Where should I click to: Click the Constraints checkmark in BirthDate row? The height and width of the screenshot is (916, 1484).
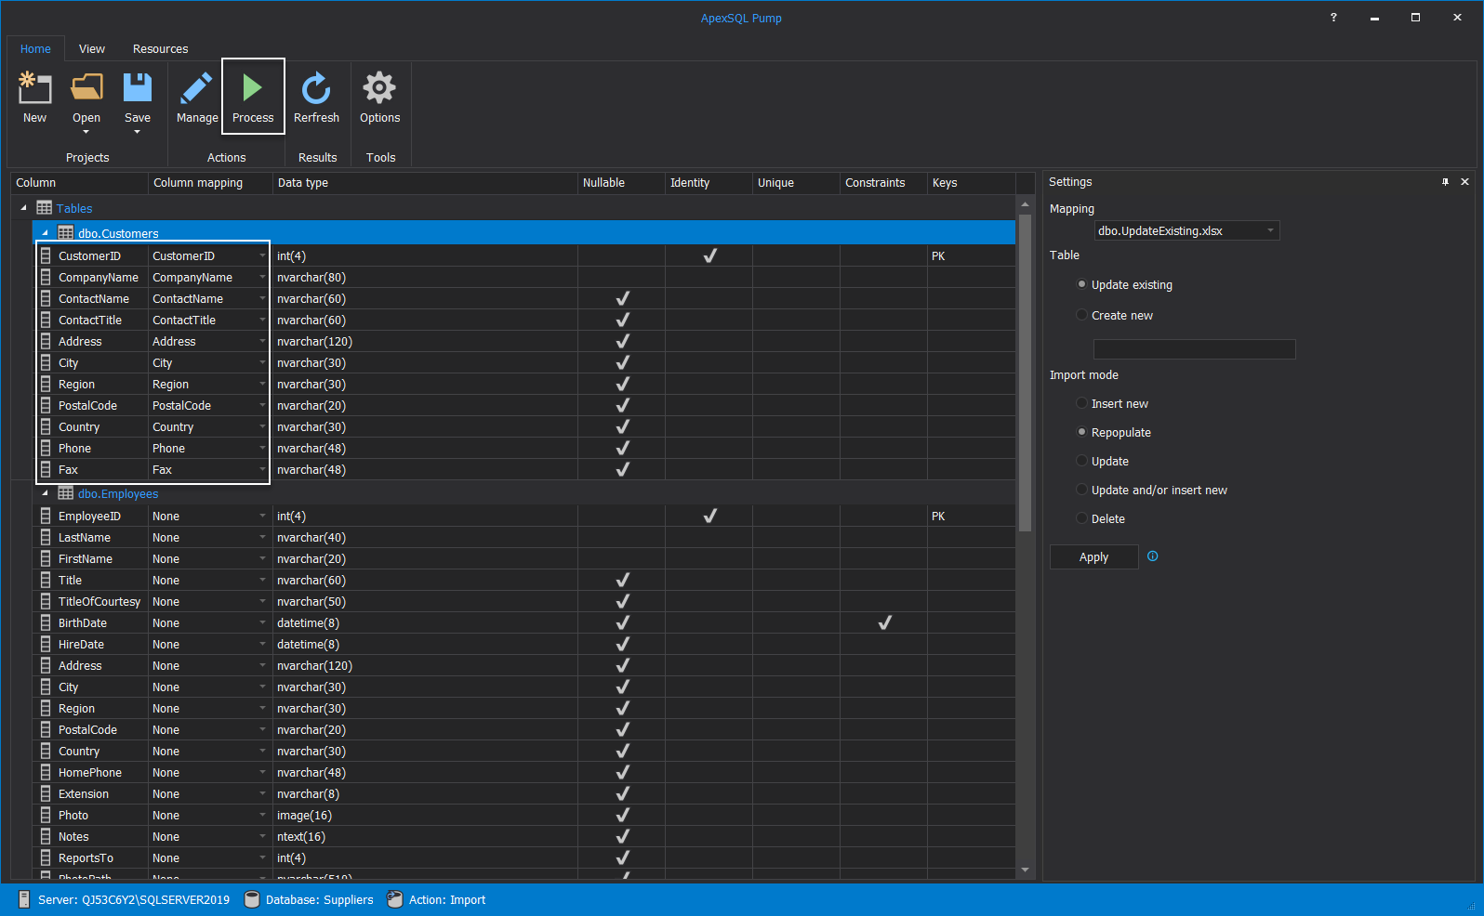pos(884,622)
